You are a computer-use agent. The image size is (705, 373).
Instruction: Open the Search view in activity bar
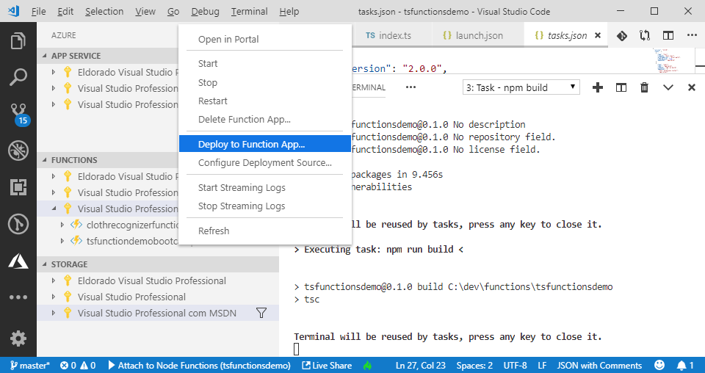18,77
